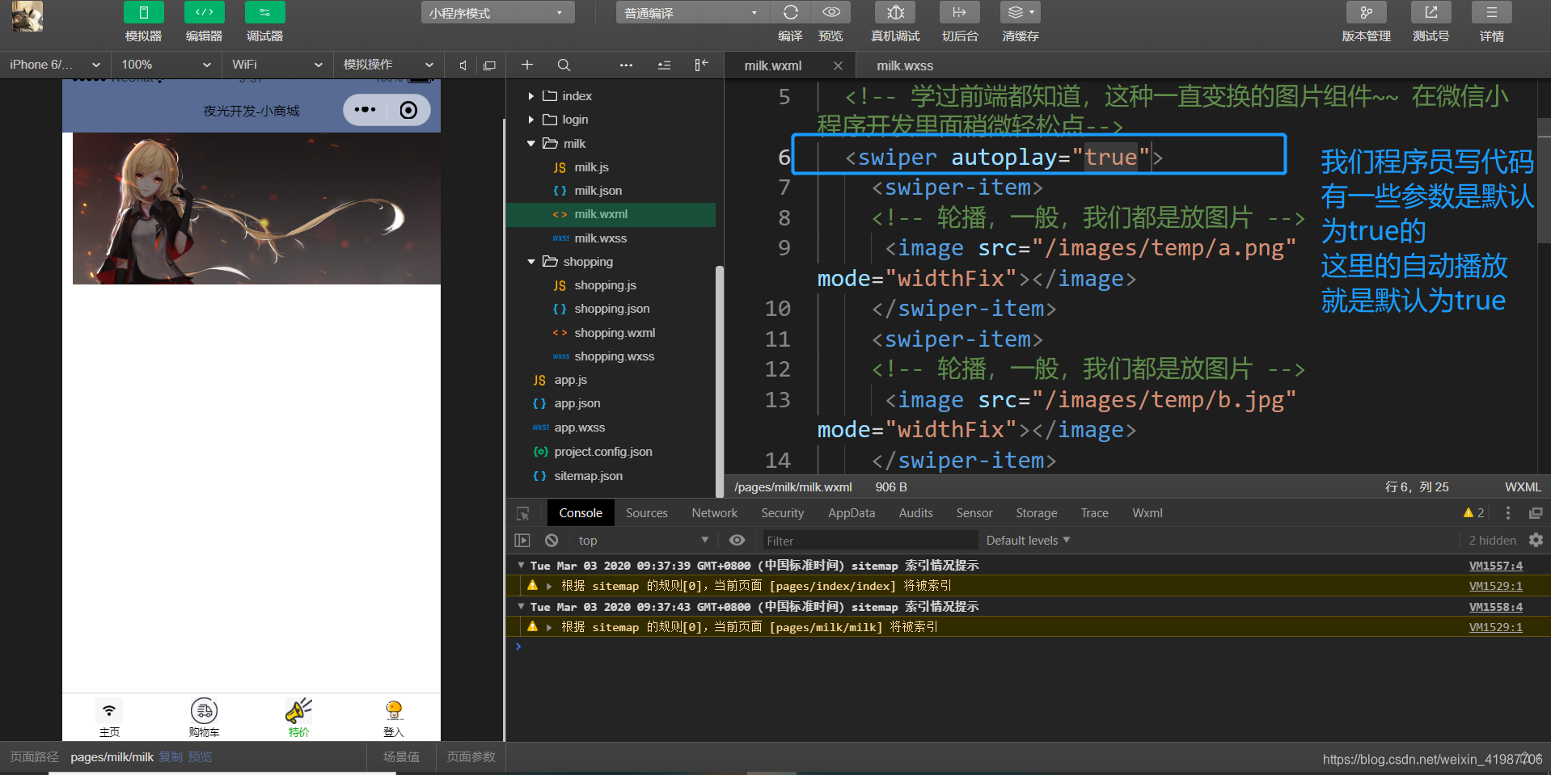Select the Wxml devtools tab

click(x=1147, y=513)
